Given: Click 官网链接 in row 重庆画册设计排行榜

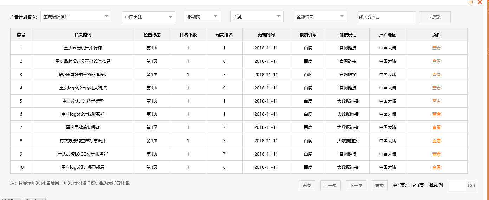Looking at the screenshot, I should (348, 48).
